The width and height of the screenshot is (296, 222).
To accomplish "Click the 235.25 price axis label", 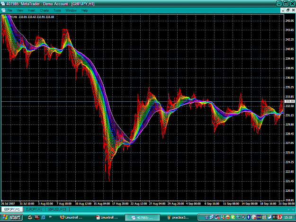I will pyautogui.click(x=289, y=87).
